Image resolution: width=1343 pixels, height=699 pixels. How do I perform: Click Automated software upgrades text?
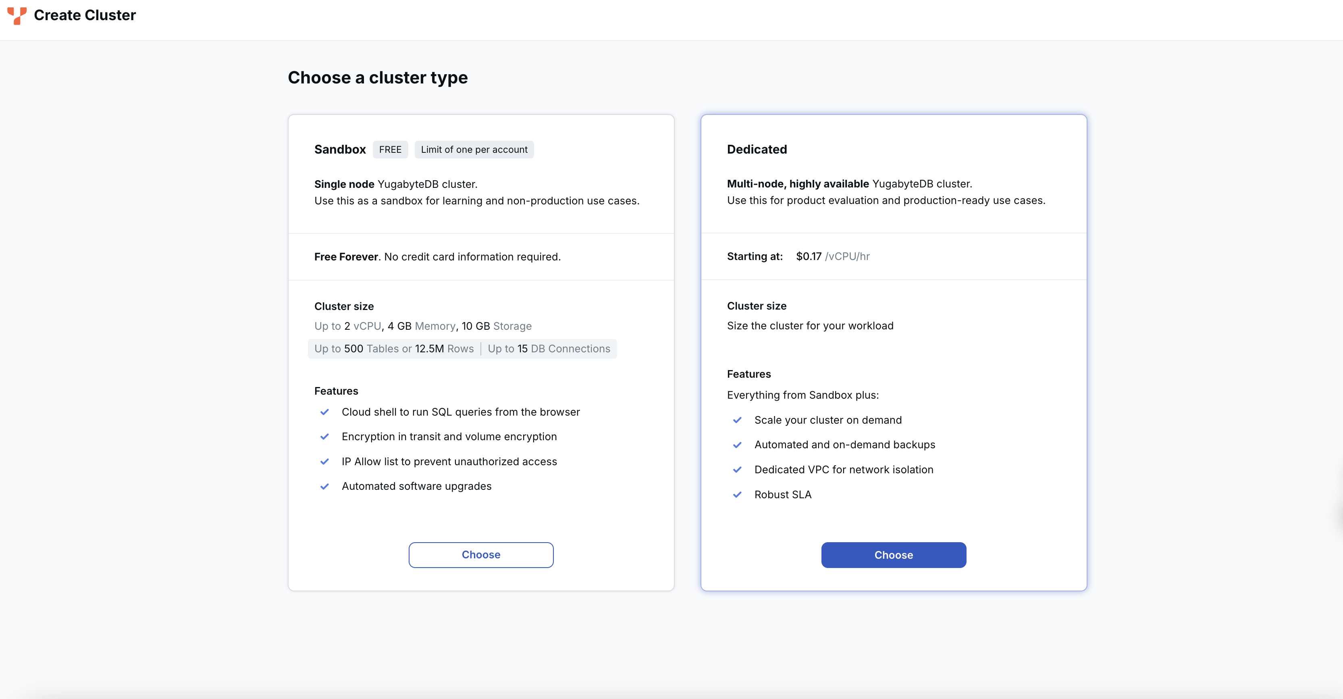[x=416, y=486]
